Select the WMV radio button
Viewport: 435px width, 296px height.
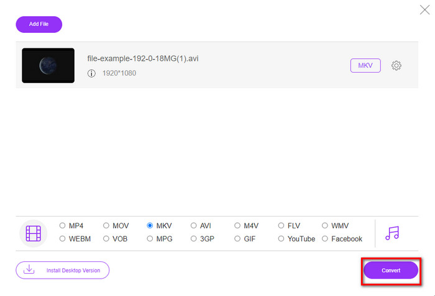[326, 226]
